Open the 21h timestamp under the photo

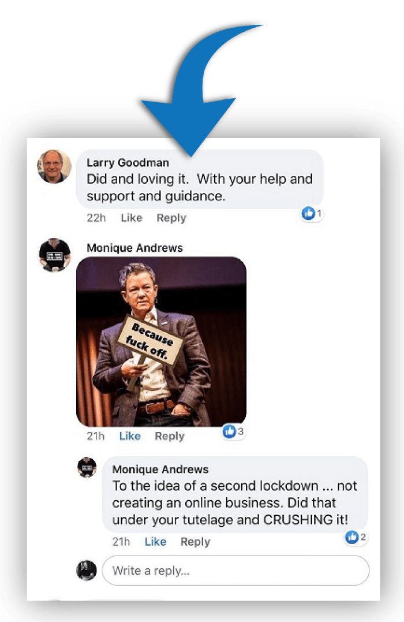pos(96,436)
